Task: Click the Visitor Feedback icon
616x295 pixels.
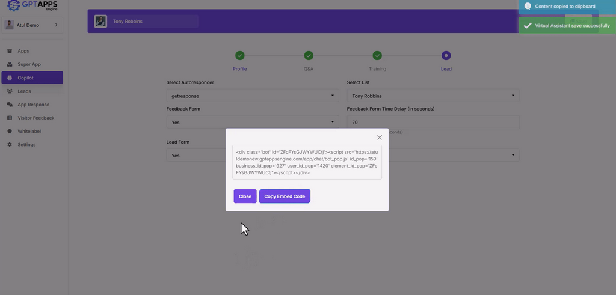Action: 10,118
